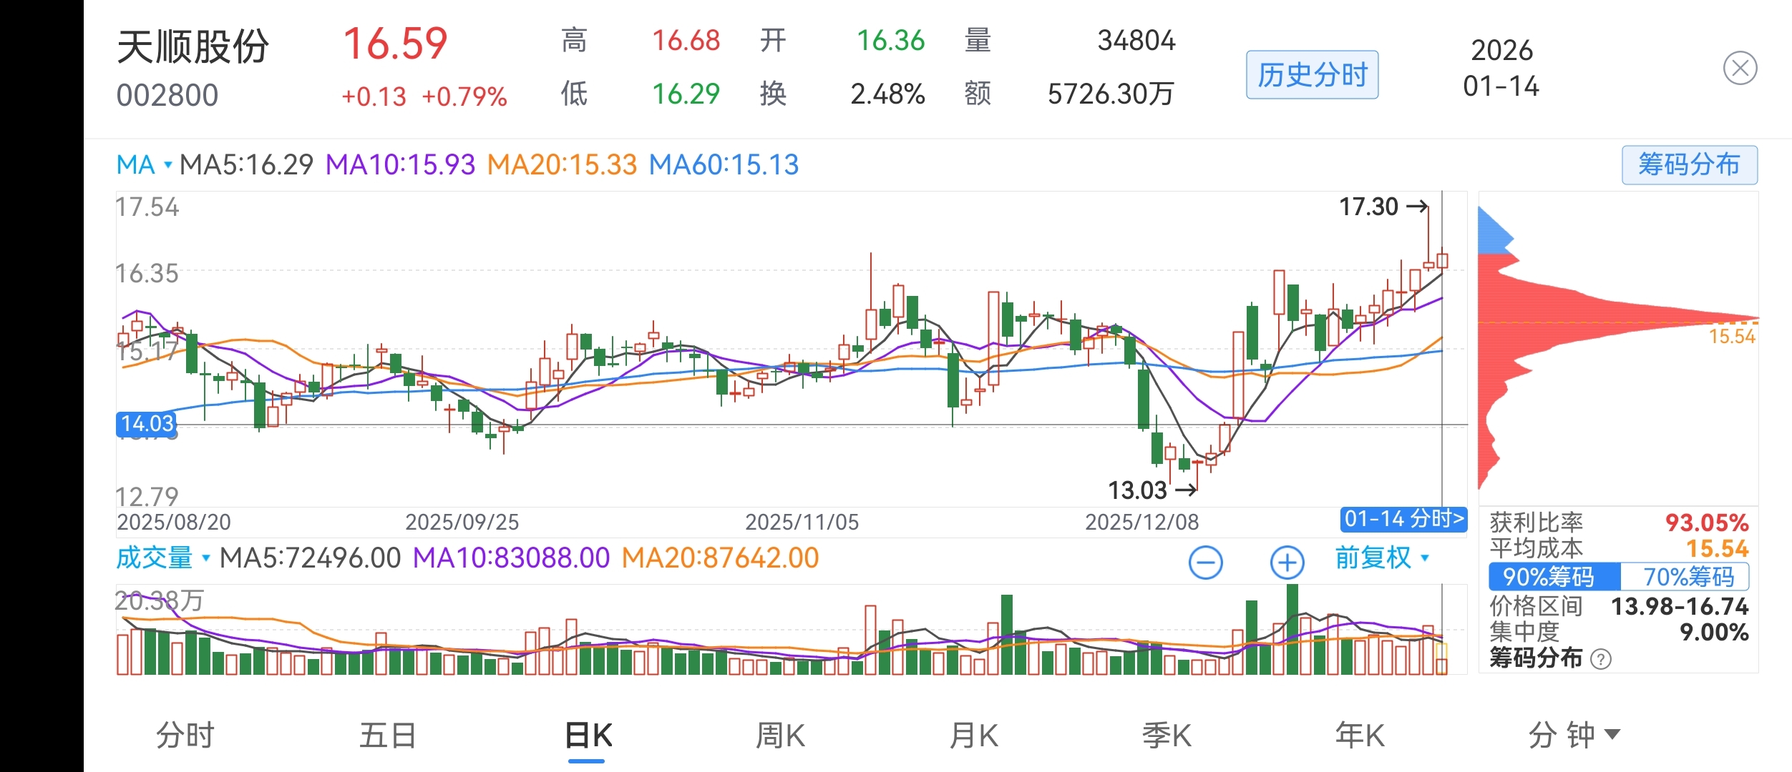Zoom in chart with plus icon
The height and width of the screenshot is (772, 1792).
click(1287, 563)
